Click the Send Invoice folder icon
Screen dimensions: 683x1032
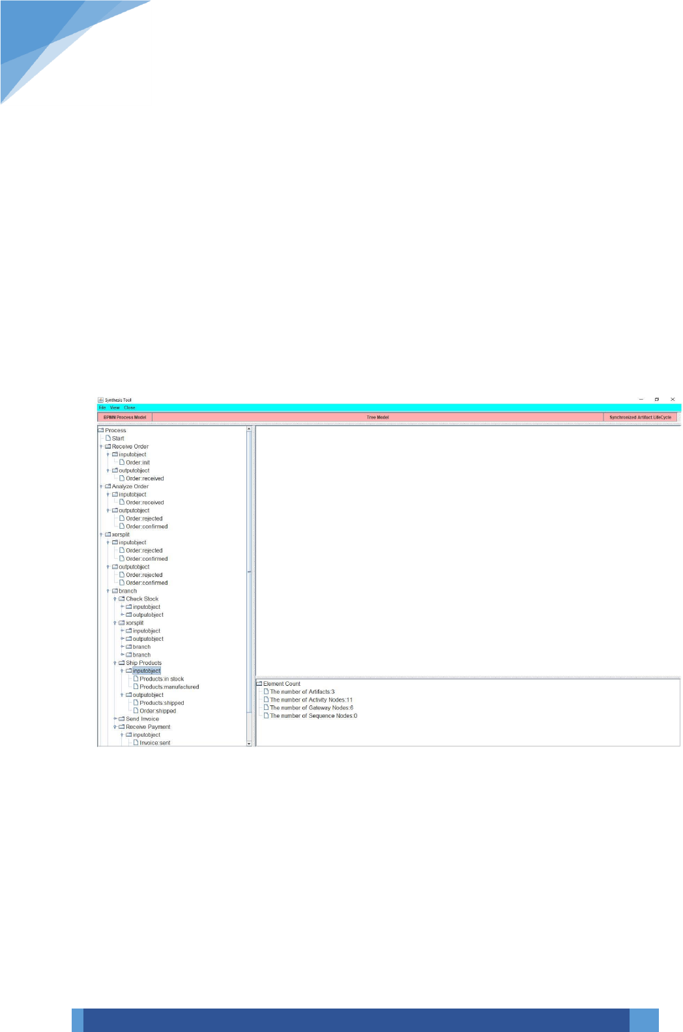coord(122,718)
